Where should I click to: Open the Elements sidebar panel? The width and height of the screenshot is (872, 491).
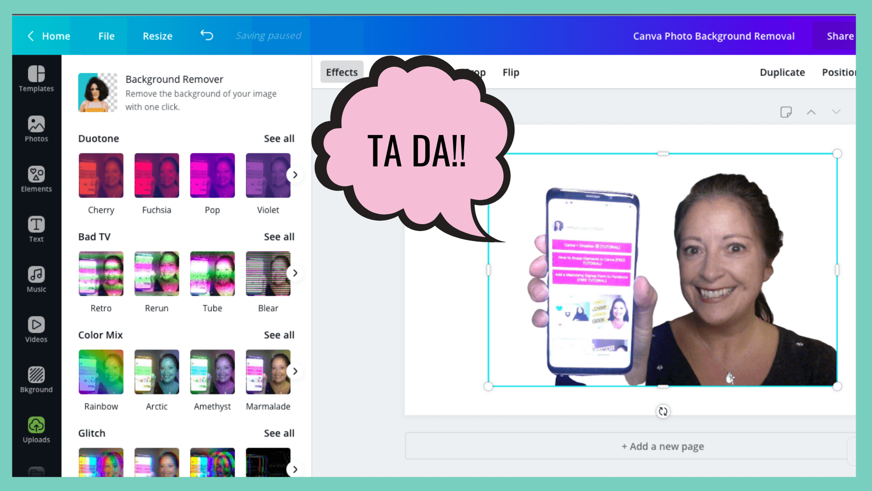(36, 179)
